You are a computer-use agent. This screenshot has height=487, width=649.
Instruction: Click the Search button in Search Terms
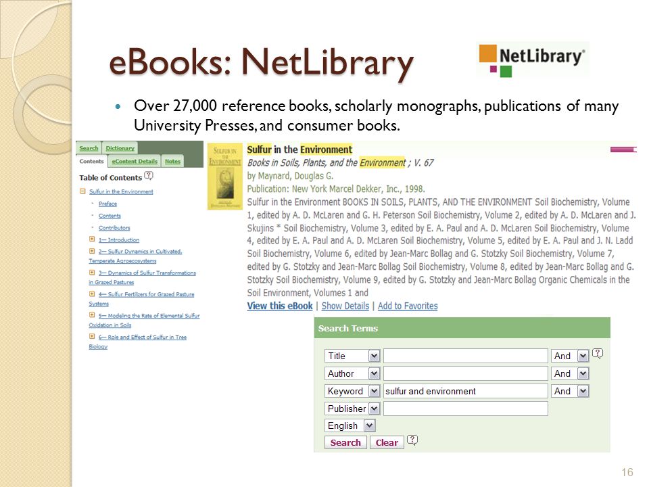pos(345,442)
